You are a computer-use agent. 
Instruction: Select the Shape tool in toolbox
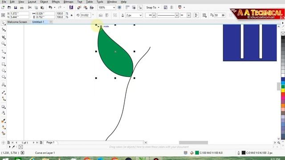coord(4,30)
